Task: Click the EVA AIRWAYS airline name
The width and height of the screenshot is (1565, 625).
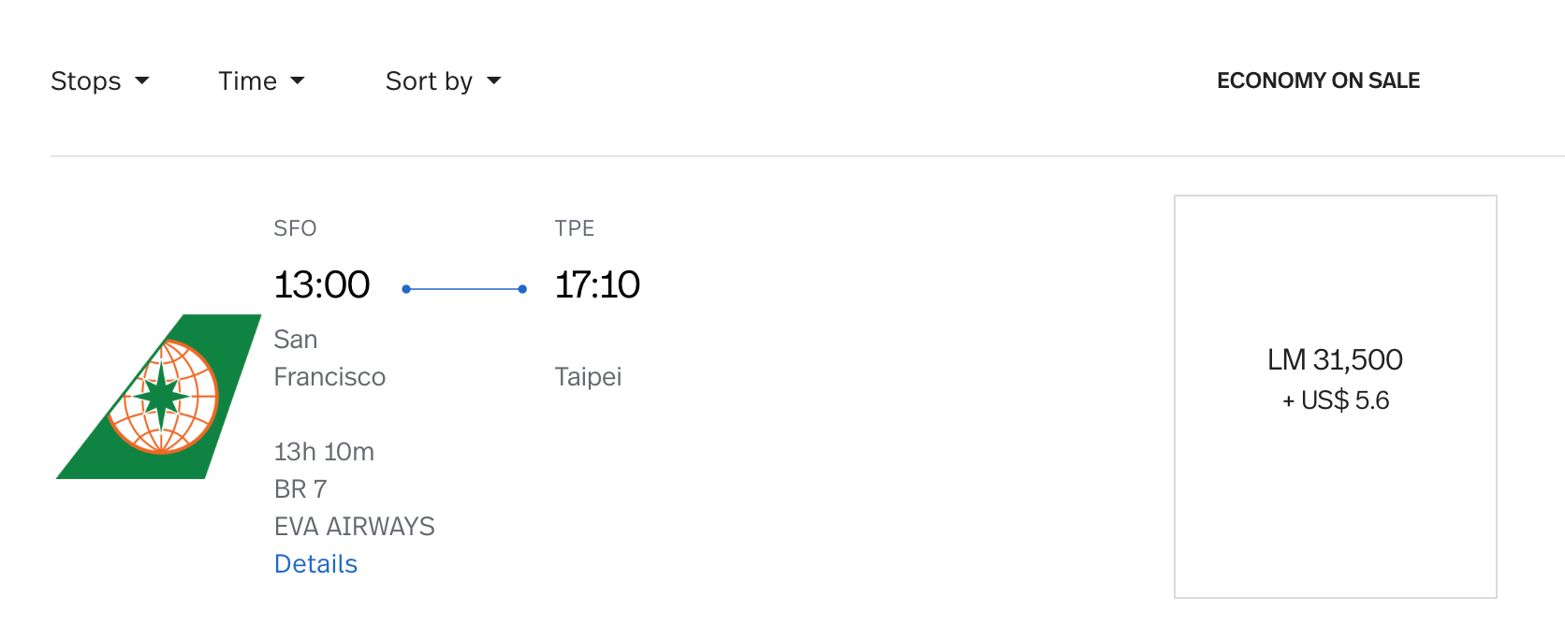Action: (355, 527)
